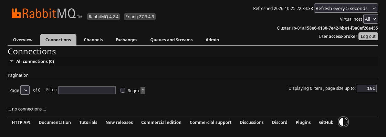The image size is (386, 137).
Task: Open the Documentation link
Action: pos(55,122)
